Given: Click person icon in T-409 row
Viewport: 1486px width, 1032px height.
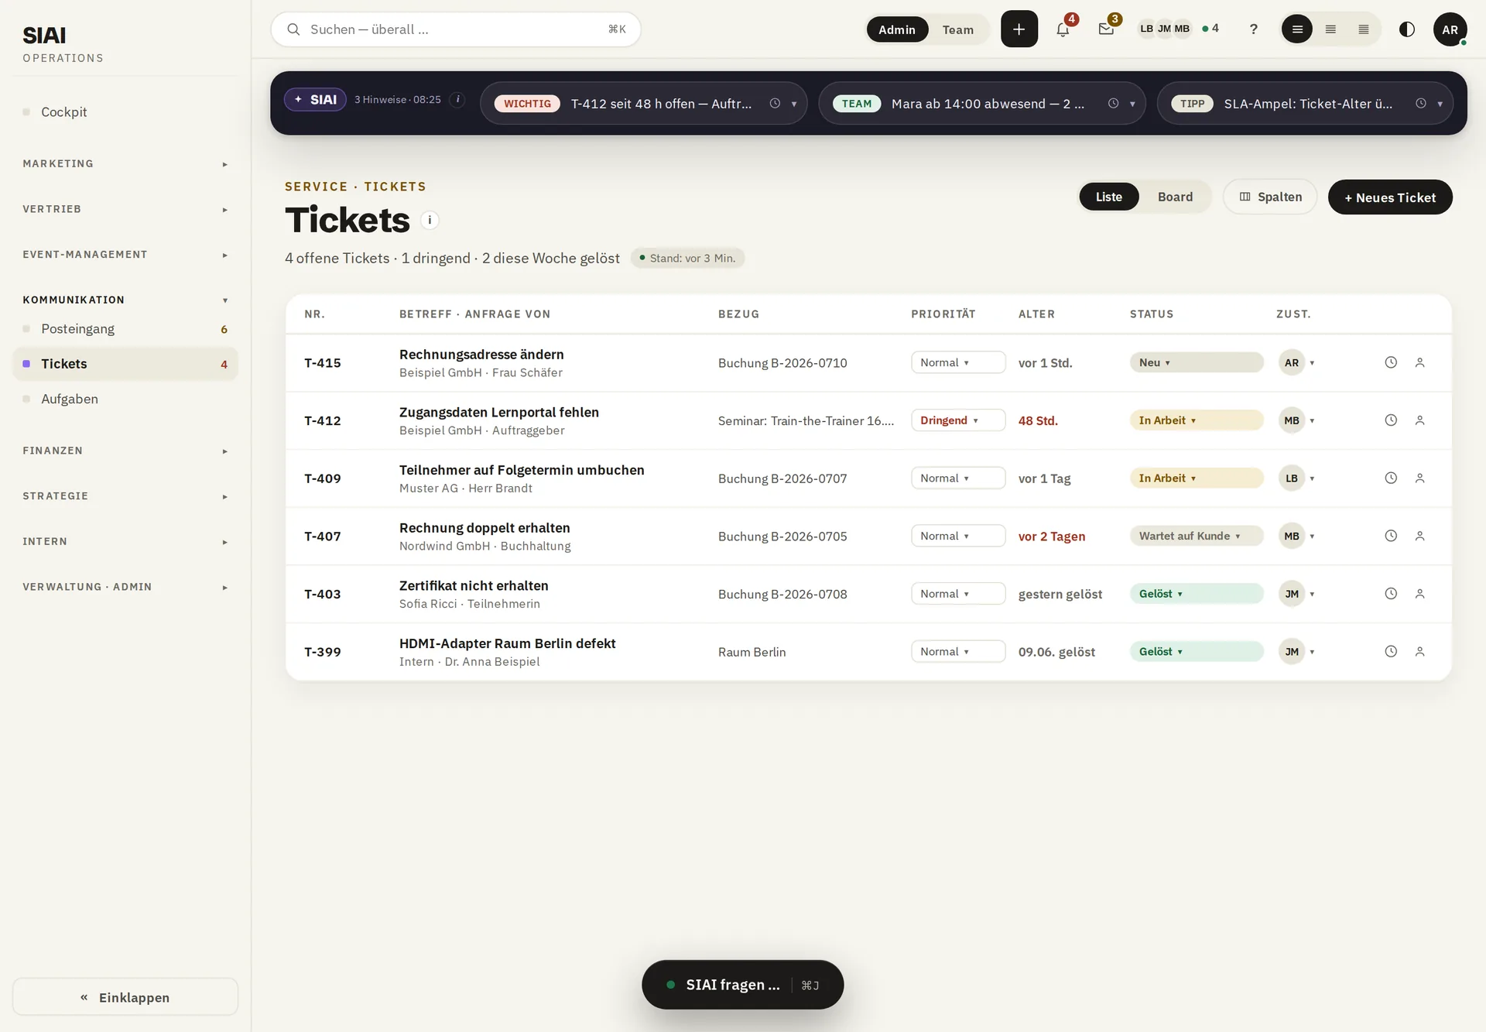Looking at the screenshot, I should point(1420,478).
